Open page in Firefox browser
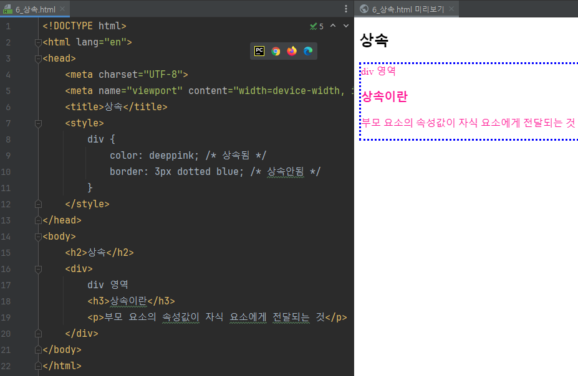The image size is (578, 376). (x=292, y=51)
